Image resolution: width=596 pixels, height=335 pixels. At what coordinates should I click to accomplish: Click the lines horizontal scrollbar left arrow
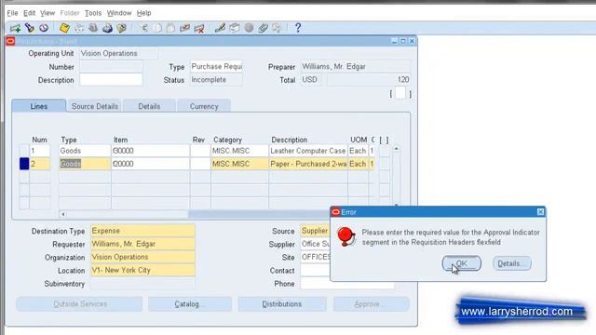[x=63, y=214]
